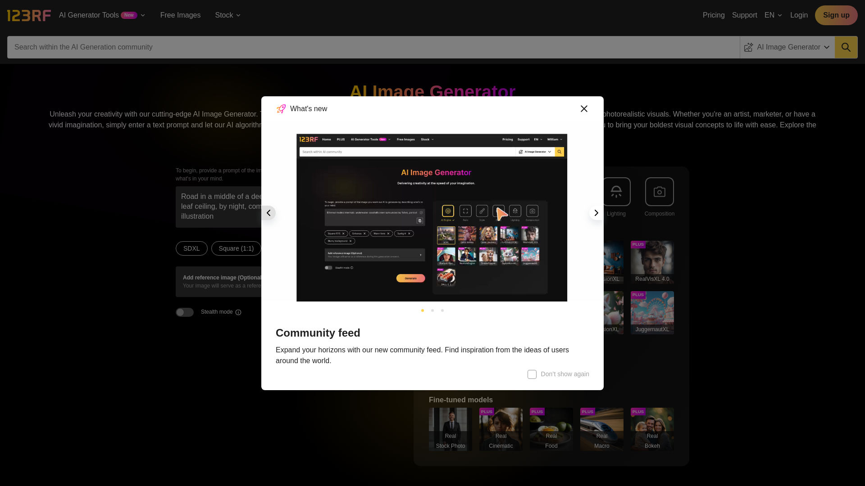865x486 pixels.
Task: Open the Free Images menu tab
Action: point(181,15)
